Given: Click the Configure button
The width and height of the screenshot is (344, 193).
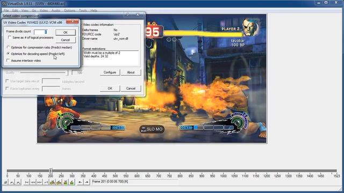Looking at the screenshot, I should pyautogui.click(x=110, y=72).
